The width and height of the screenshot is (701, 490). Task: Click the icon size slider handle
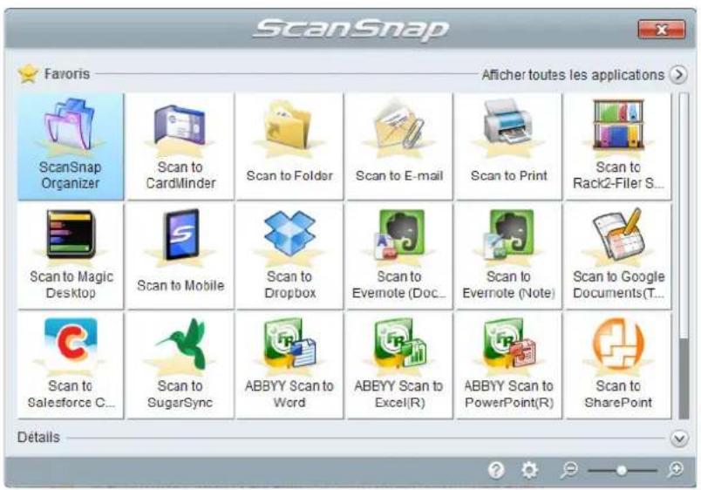pos(622,470)
